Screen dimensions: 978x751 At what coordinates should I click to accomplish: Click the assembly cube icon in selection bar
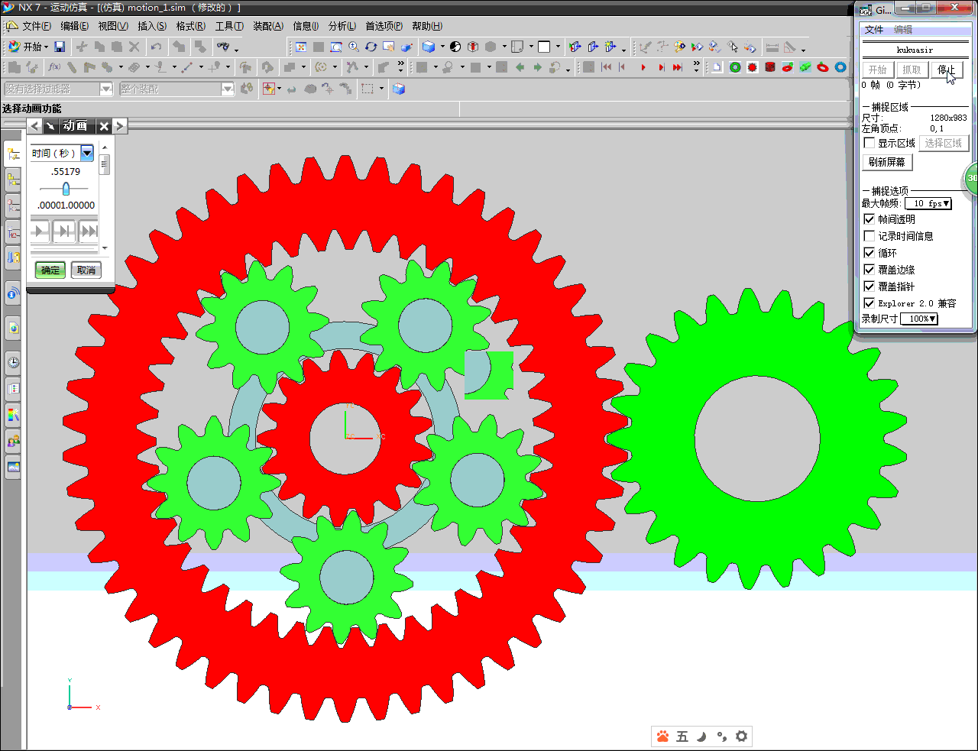pos(398,89)
